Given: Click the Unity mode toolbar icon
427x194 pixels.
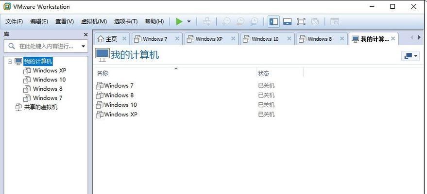Looking at the screenshot, I should [x=315, y=21].
